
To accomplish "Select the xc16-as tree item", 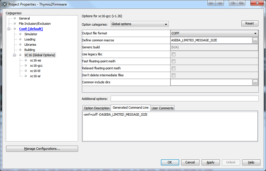I will click(35, 60).
